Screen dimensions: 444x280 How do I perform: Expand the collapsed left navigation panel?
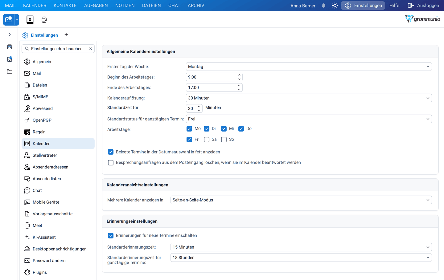(10, 34)
